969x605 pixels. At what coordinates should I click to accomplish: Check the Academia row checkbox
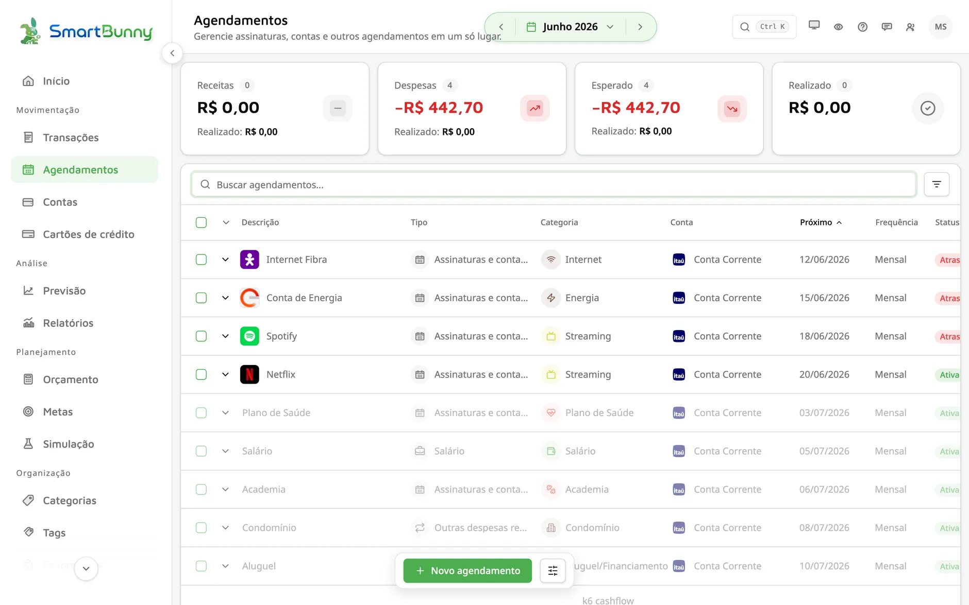(201, 489)
